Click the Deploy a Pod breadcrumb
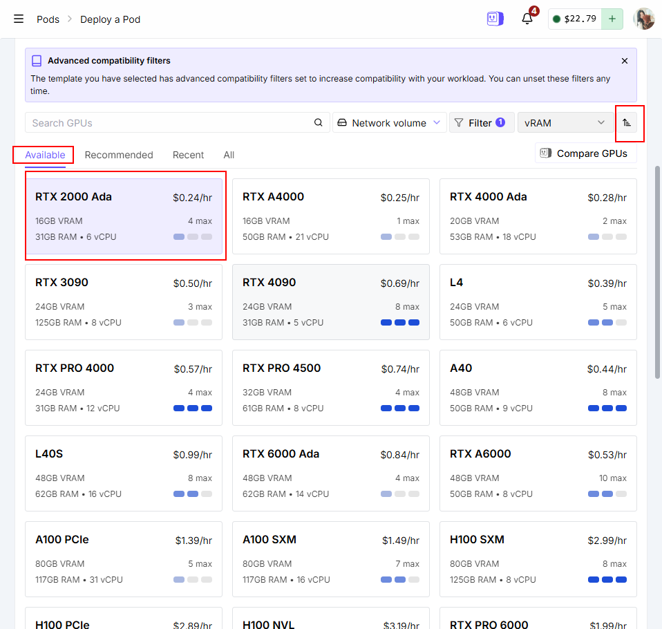 coord(110,19)
